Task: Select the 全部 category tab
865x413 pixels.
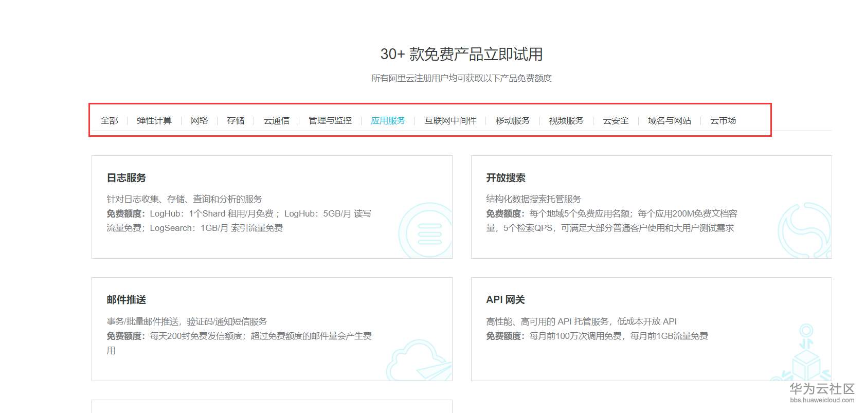Action: (110, 120)
